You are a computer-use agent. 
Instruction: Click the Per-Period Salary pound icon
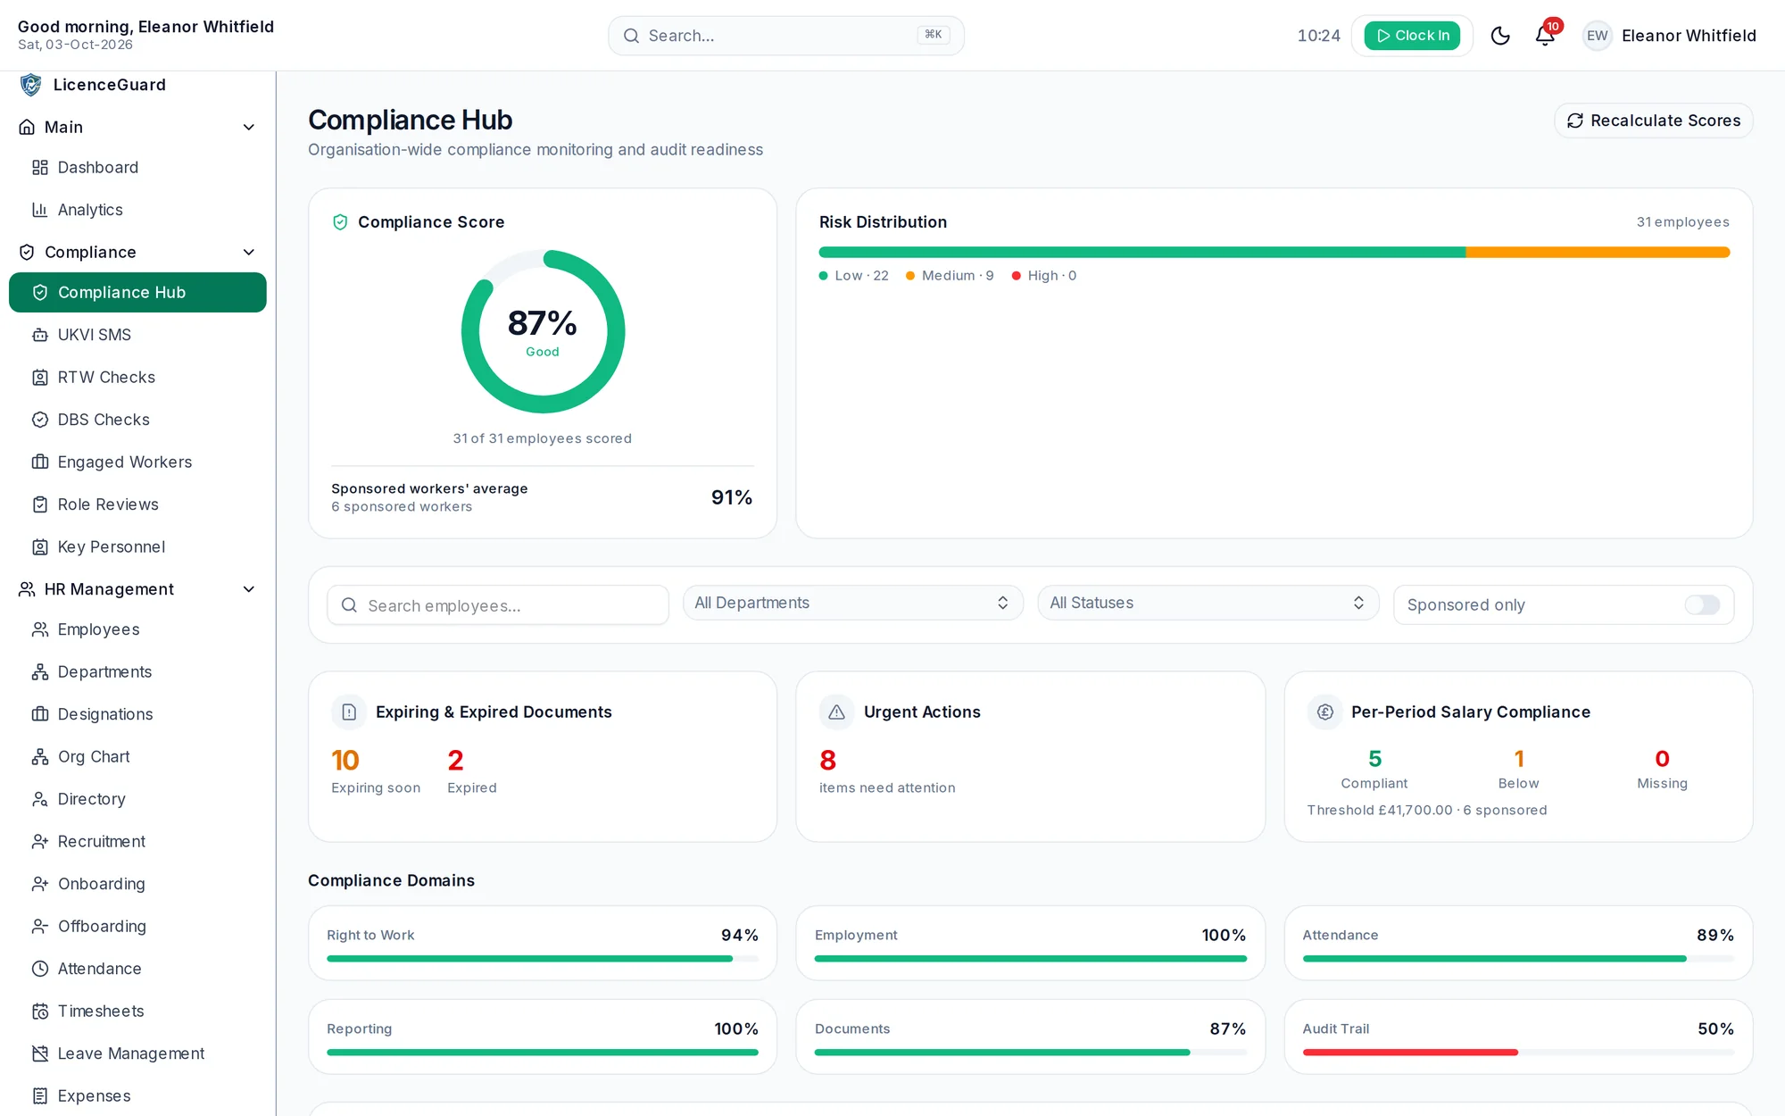(x=1324, y=712)
